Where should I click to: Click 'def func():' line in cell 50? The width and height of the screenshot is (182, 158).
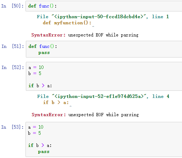coord(42,6)
